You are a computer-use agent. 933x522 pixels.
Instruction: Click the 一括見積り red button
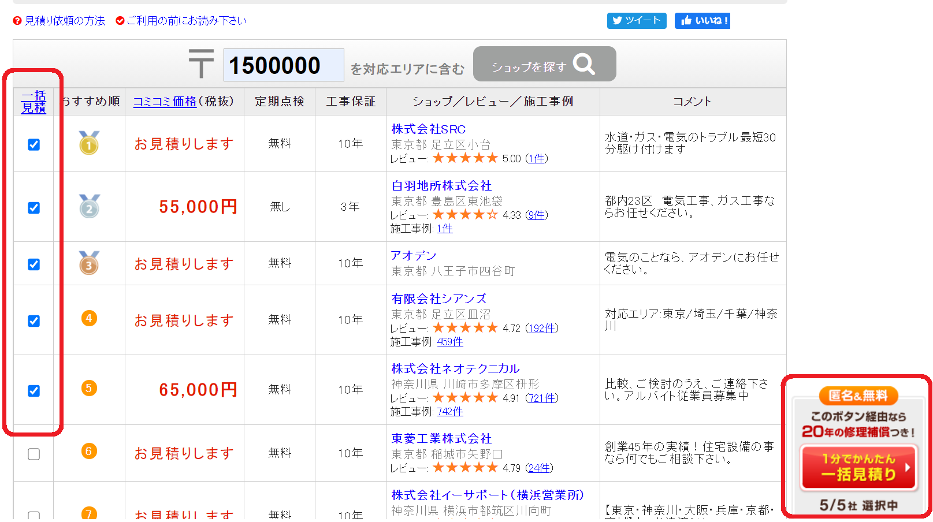tap(859, 467)
